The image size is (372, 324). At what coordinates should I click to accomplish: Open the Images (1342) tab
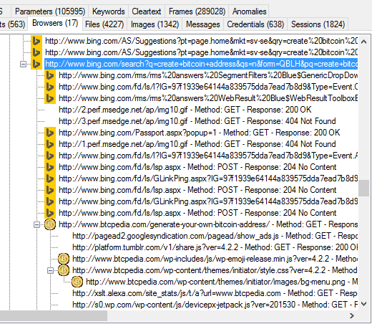click(x=155, y=24)
